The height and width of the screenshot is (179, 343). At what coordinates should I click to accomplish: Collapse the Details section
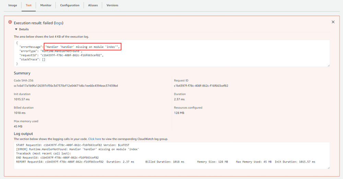tap(24, 29)
